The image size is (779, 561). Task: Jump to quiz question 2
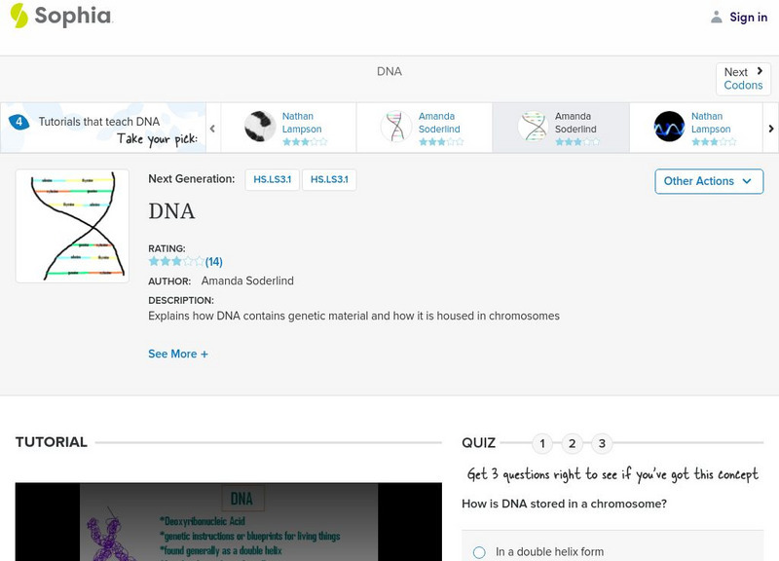[x=573, y=444]
